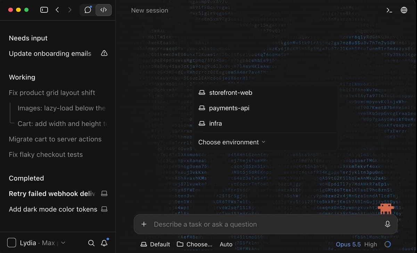Click laptop icon beside Add dark mode tokens

coord(104,209)
